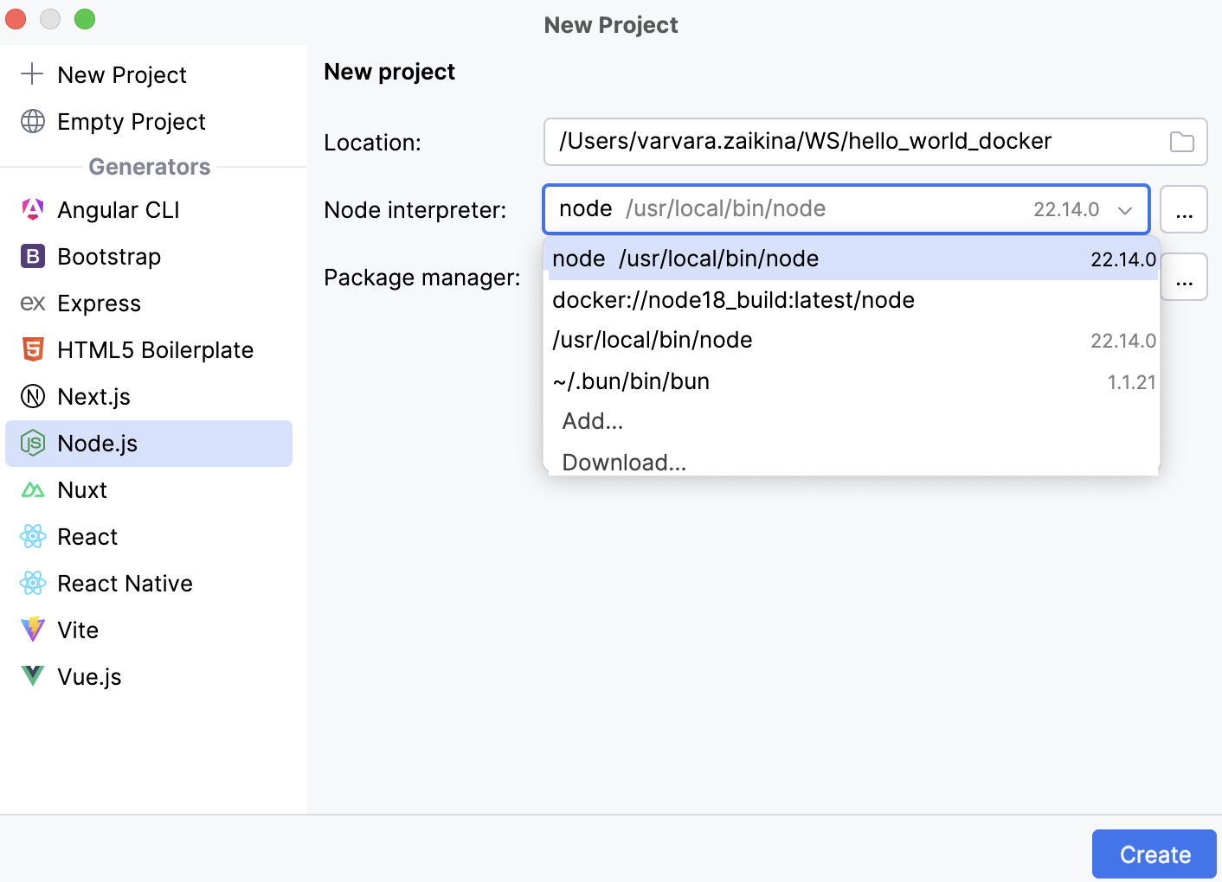Select the Nuxt generator
1222x882 pixels.
pos(82,489)
